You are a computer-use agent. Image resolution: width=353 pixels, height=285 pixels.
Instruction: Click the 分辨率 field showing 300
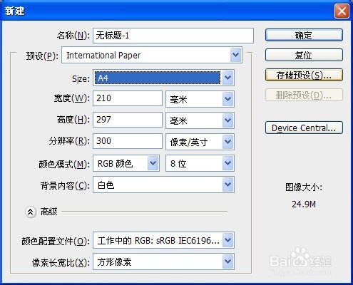(x=128, y=141)
